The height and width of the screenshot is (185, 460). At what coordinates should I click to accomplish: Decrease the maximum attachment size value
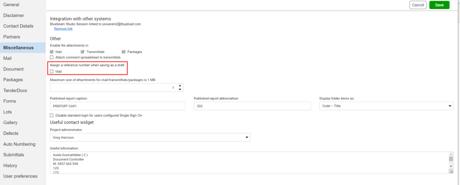[x=180, y=90]
